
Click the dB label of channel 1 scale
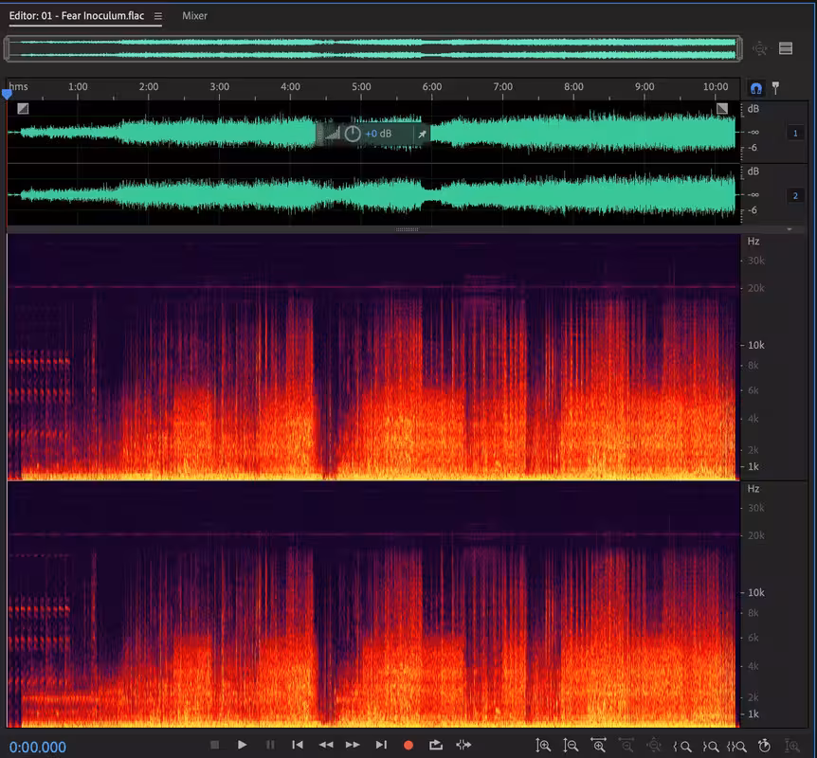pos(753,109)
